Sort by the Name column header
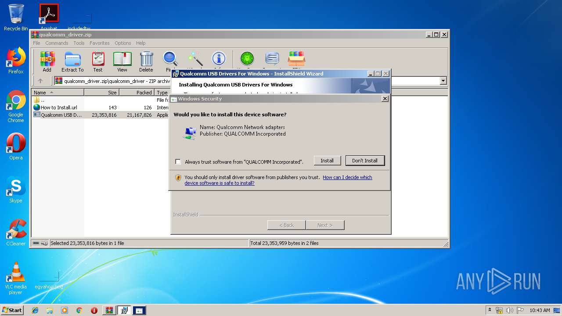Viewport: 562px width, 316px height. (x=58, y=93)
